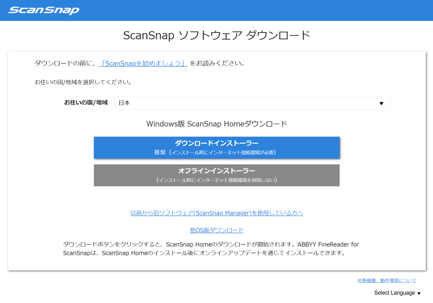Click the ScanSnap ソフトウェア ダウンロード heading
This screenshot has width=433, height=303.
[216, 35]
